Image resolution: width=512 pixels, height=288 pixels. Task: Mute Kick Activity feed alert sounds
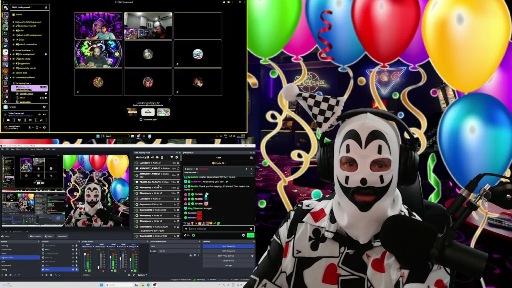[152, 157]
